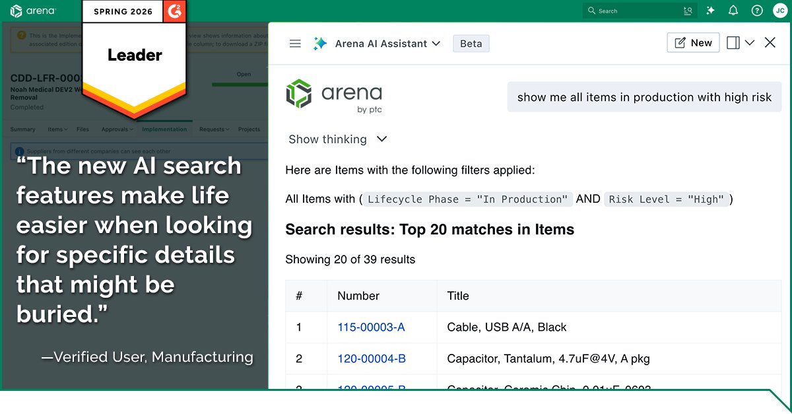Open the notifications bell

pos(733,11)
